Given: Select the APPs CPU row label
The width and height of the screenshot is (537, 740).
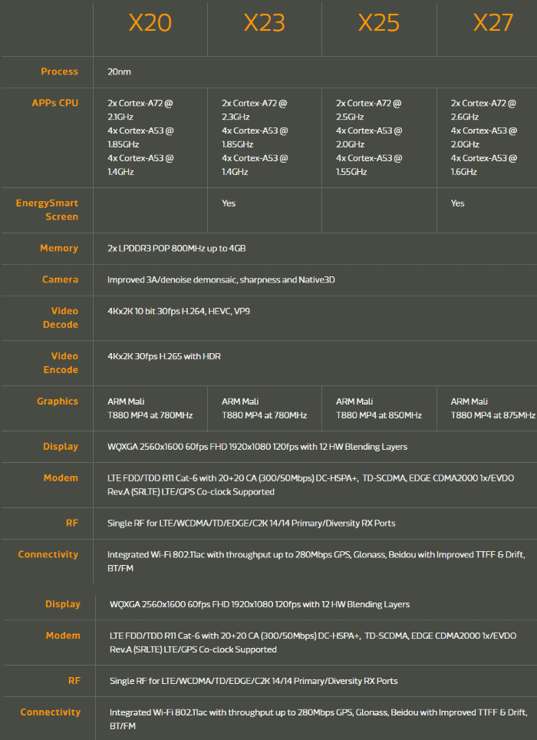Looking at the screenshot, I should (54, 103).
